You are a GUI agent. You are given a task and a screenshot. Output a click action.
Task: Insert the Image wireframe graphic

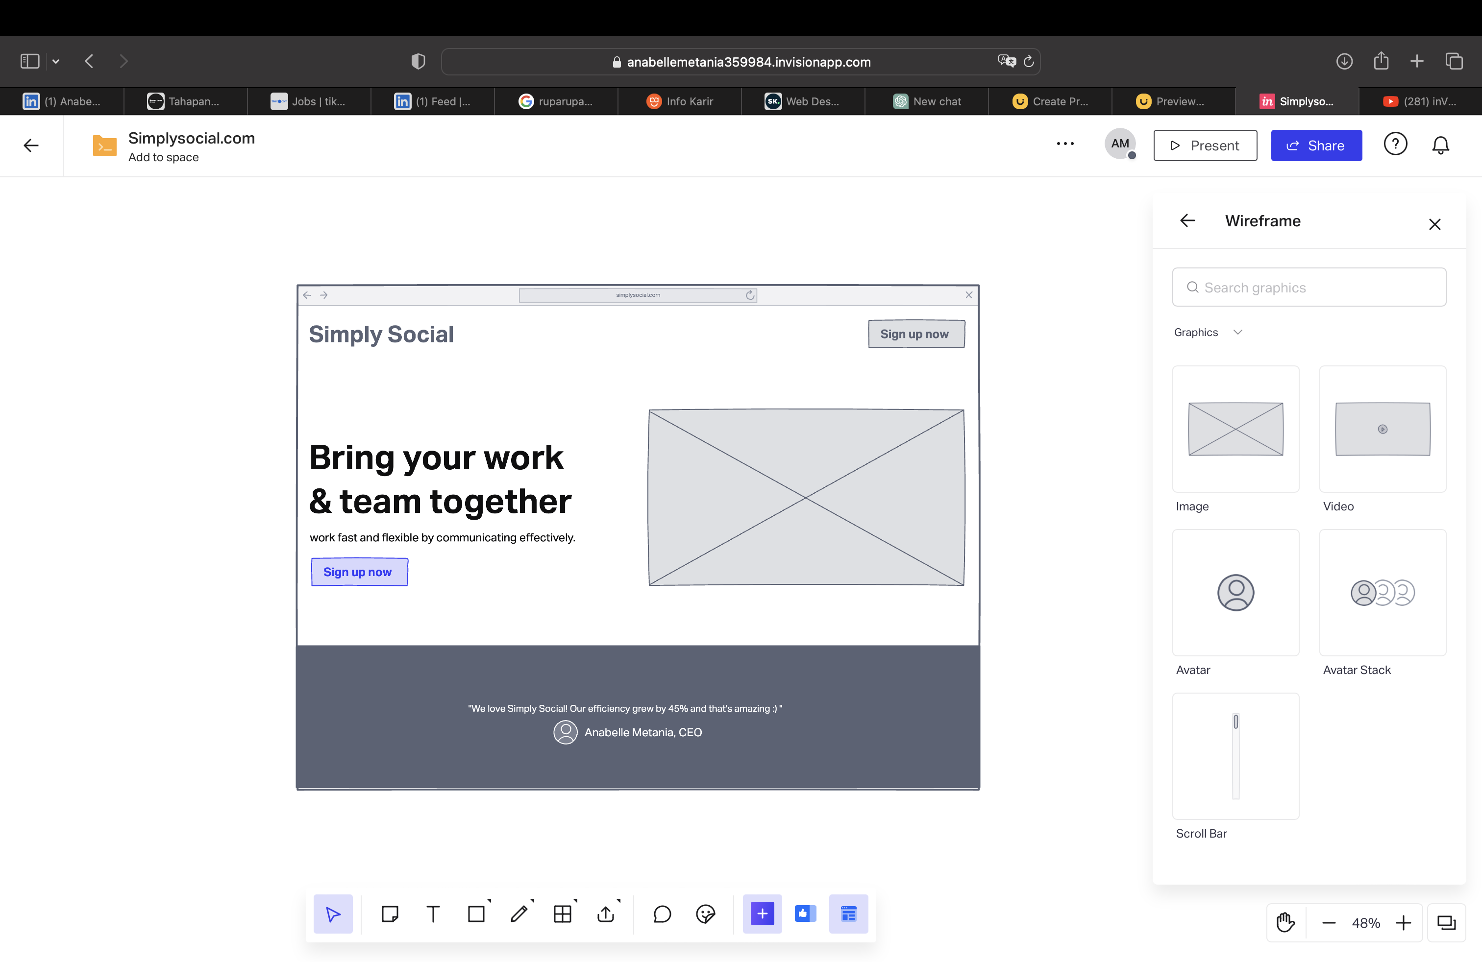click(1235, 429)
